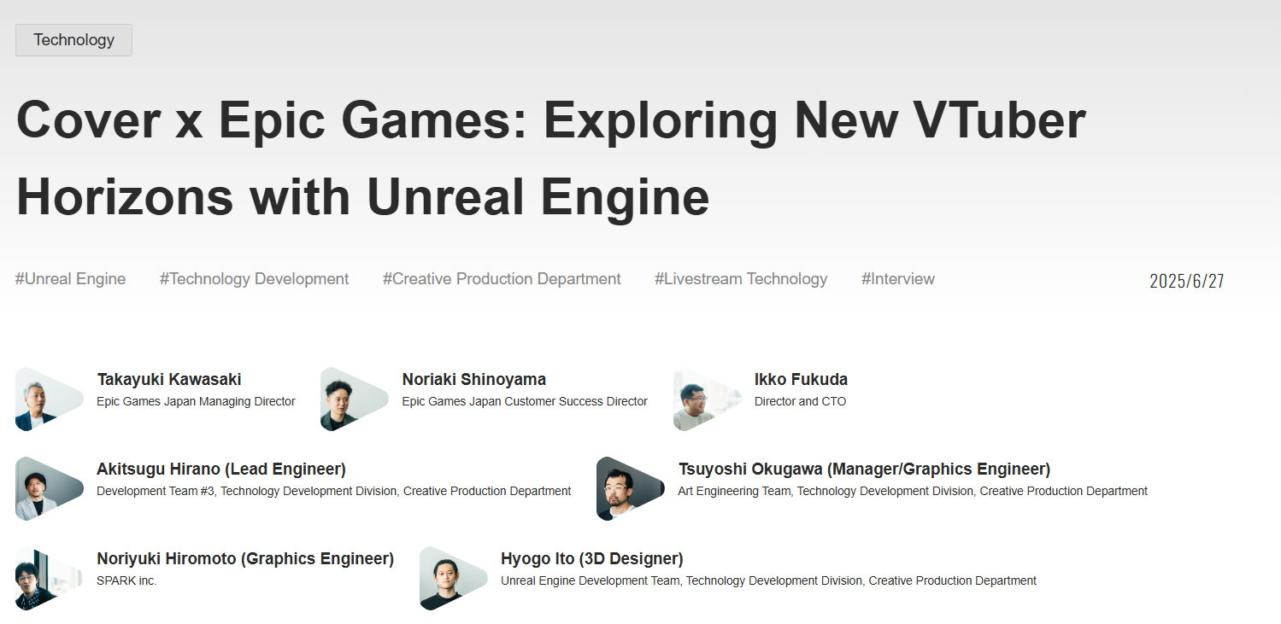This screenshot has height=624, width=1281.
Task: Click Tsuyoshi Okugawa's profile photo
Action: tap(630, 488)
